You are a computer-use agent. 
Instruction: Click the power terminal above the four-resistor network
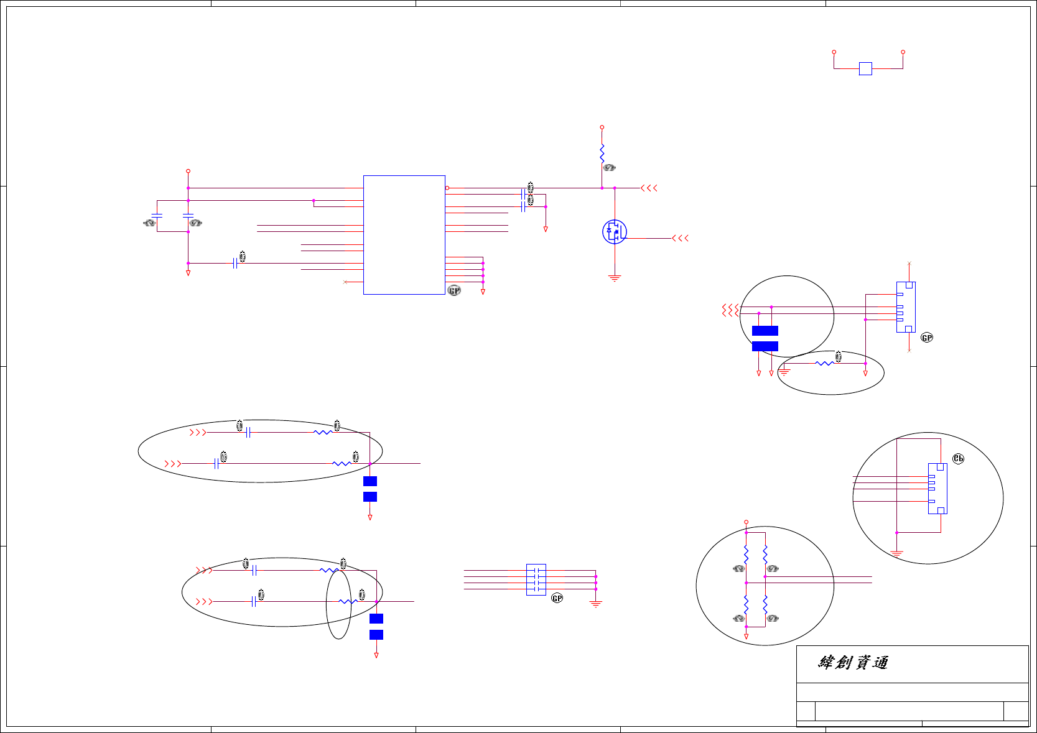point(746,522)
